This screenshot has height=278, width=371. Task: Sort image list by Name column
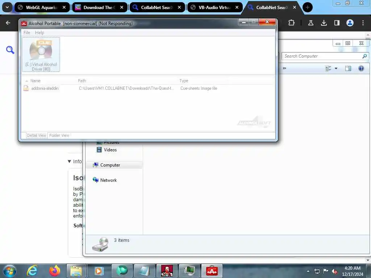point(35,81)
